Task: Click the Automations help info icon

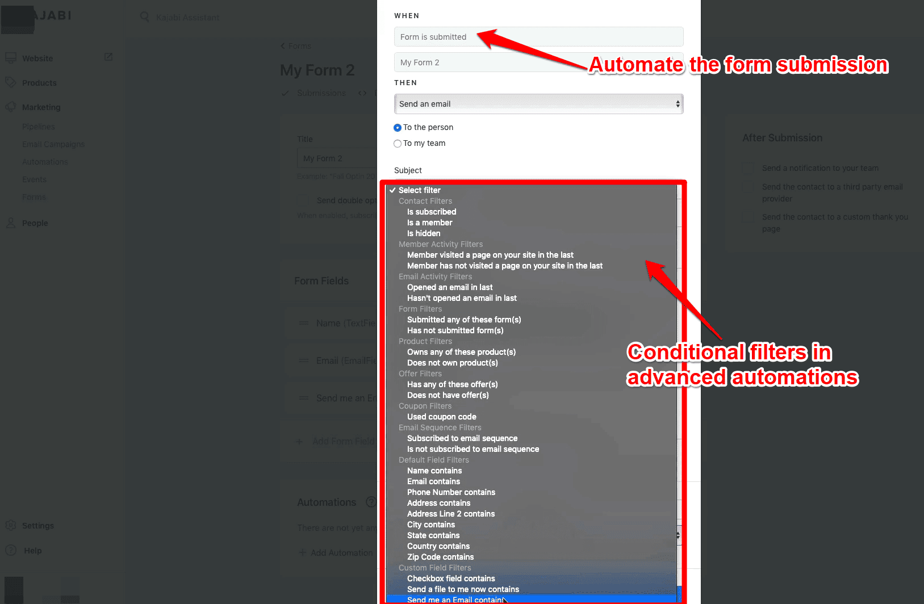Action: pyautogui.click(x=371, y=502)
